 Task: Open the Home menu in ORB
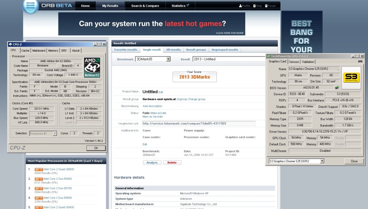coord(85,6)
